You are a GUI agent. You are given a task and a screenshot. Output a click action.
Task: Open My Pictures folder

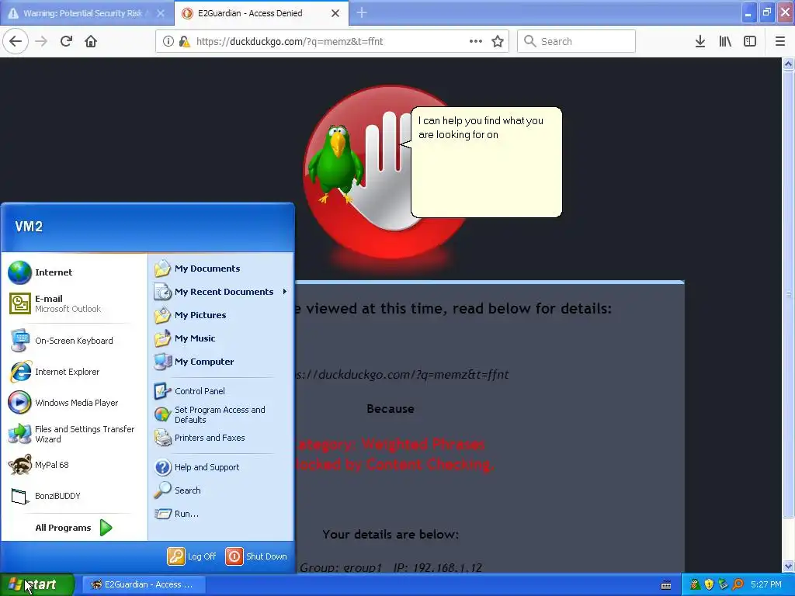221,315
